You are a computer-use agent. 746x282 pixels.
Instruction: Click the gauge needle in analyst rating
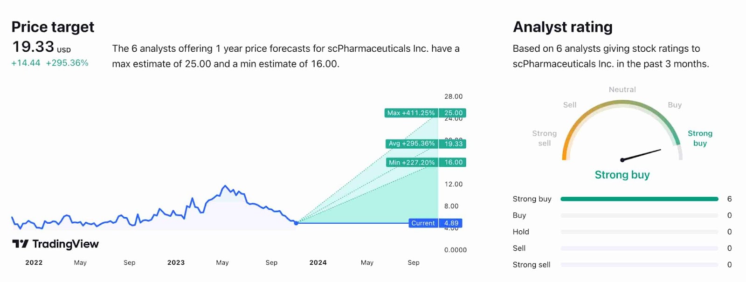pos(641,155)
